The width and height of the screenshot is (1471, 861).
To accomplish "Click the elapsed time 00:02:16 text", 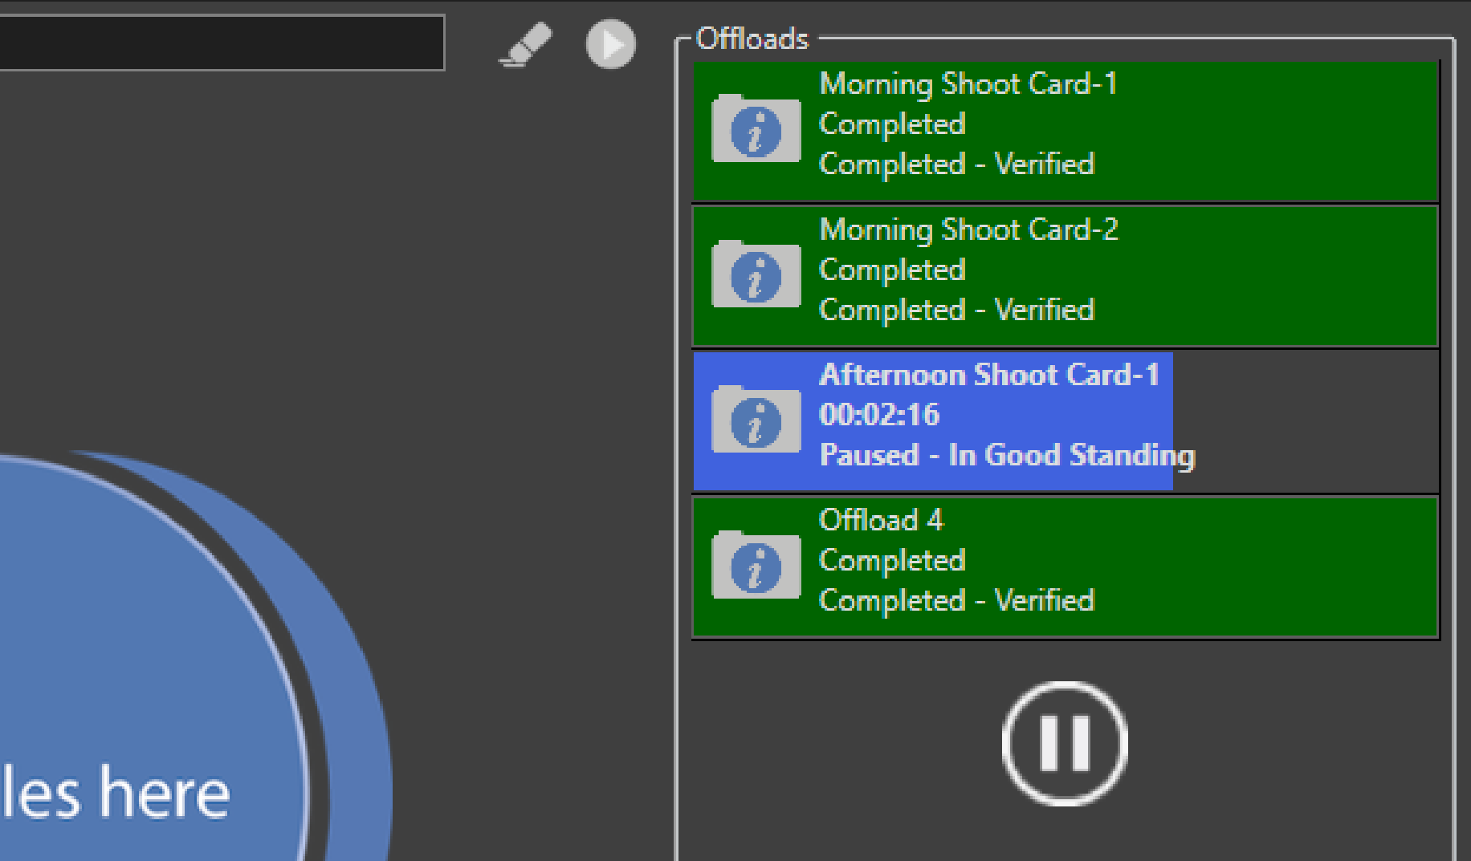I will pos(880,414).
